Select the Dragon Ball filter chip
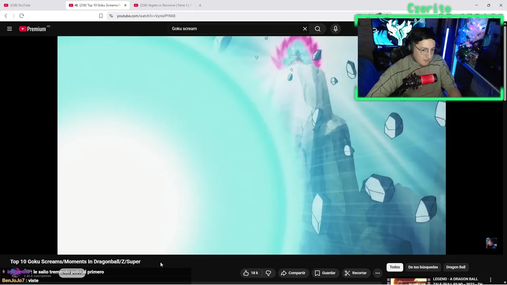Image resolution: width=507 pixels, height=285 pixels. (456, 267)
